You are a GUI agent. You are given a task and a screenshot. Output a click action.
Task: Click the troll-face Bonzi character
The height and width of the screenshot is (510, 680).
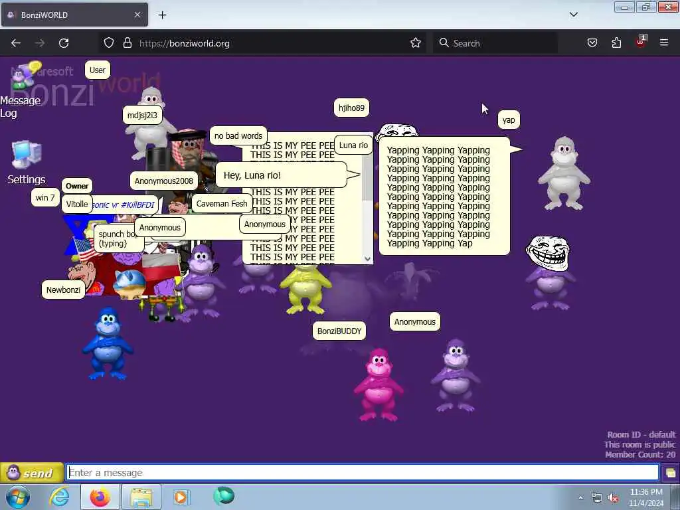point(549,273)
